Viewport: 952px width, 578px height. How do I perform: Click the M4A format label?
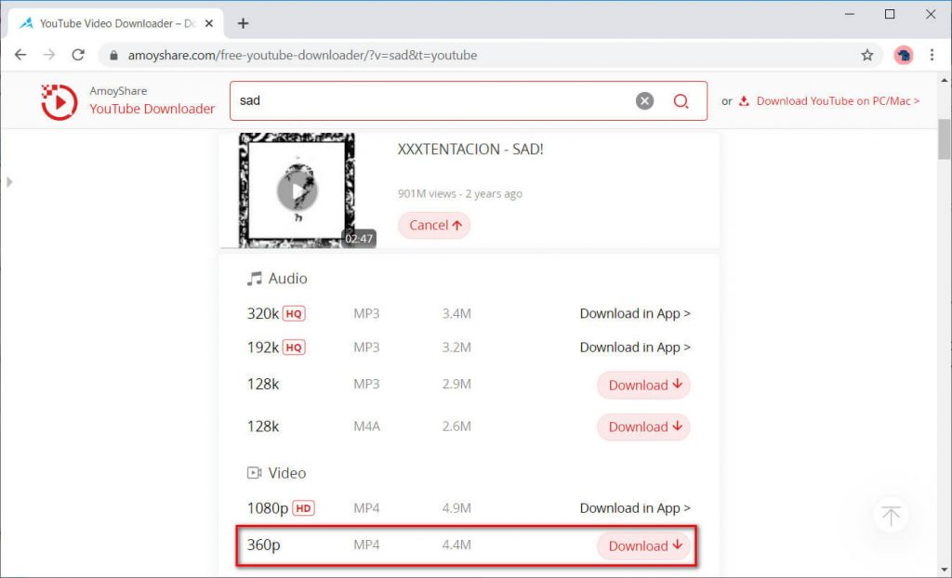(x=366, y=427)
